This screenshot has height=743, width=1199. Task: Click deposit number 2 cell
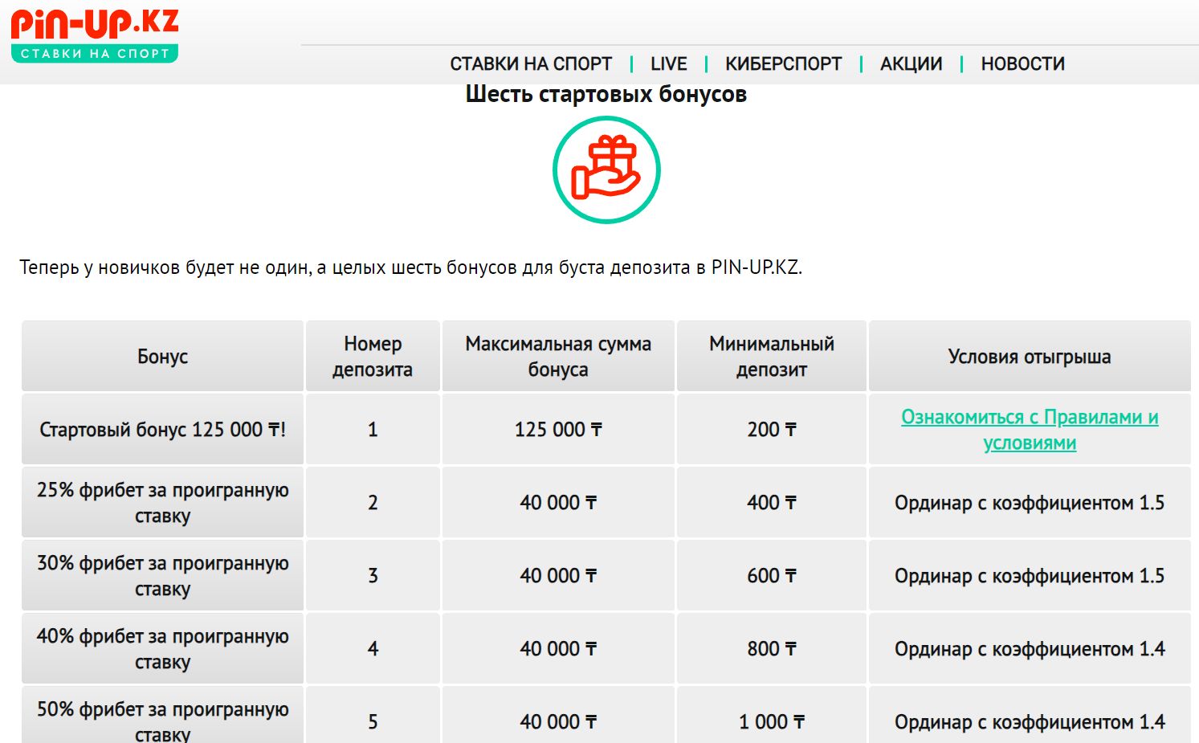pyautogui.click(x=373, y=502)
